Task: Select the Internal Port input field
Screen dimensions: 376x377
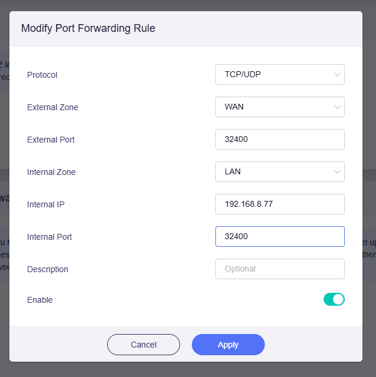Action: point(279,237)
